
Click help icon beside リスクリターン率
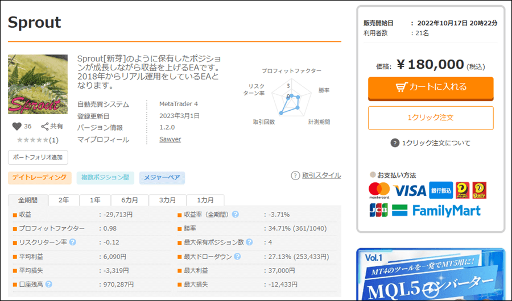pos(73,243)
